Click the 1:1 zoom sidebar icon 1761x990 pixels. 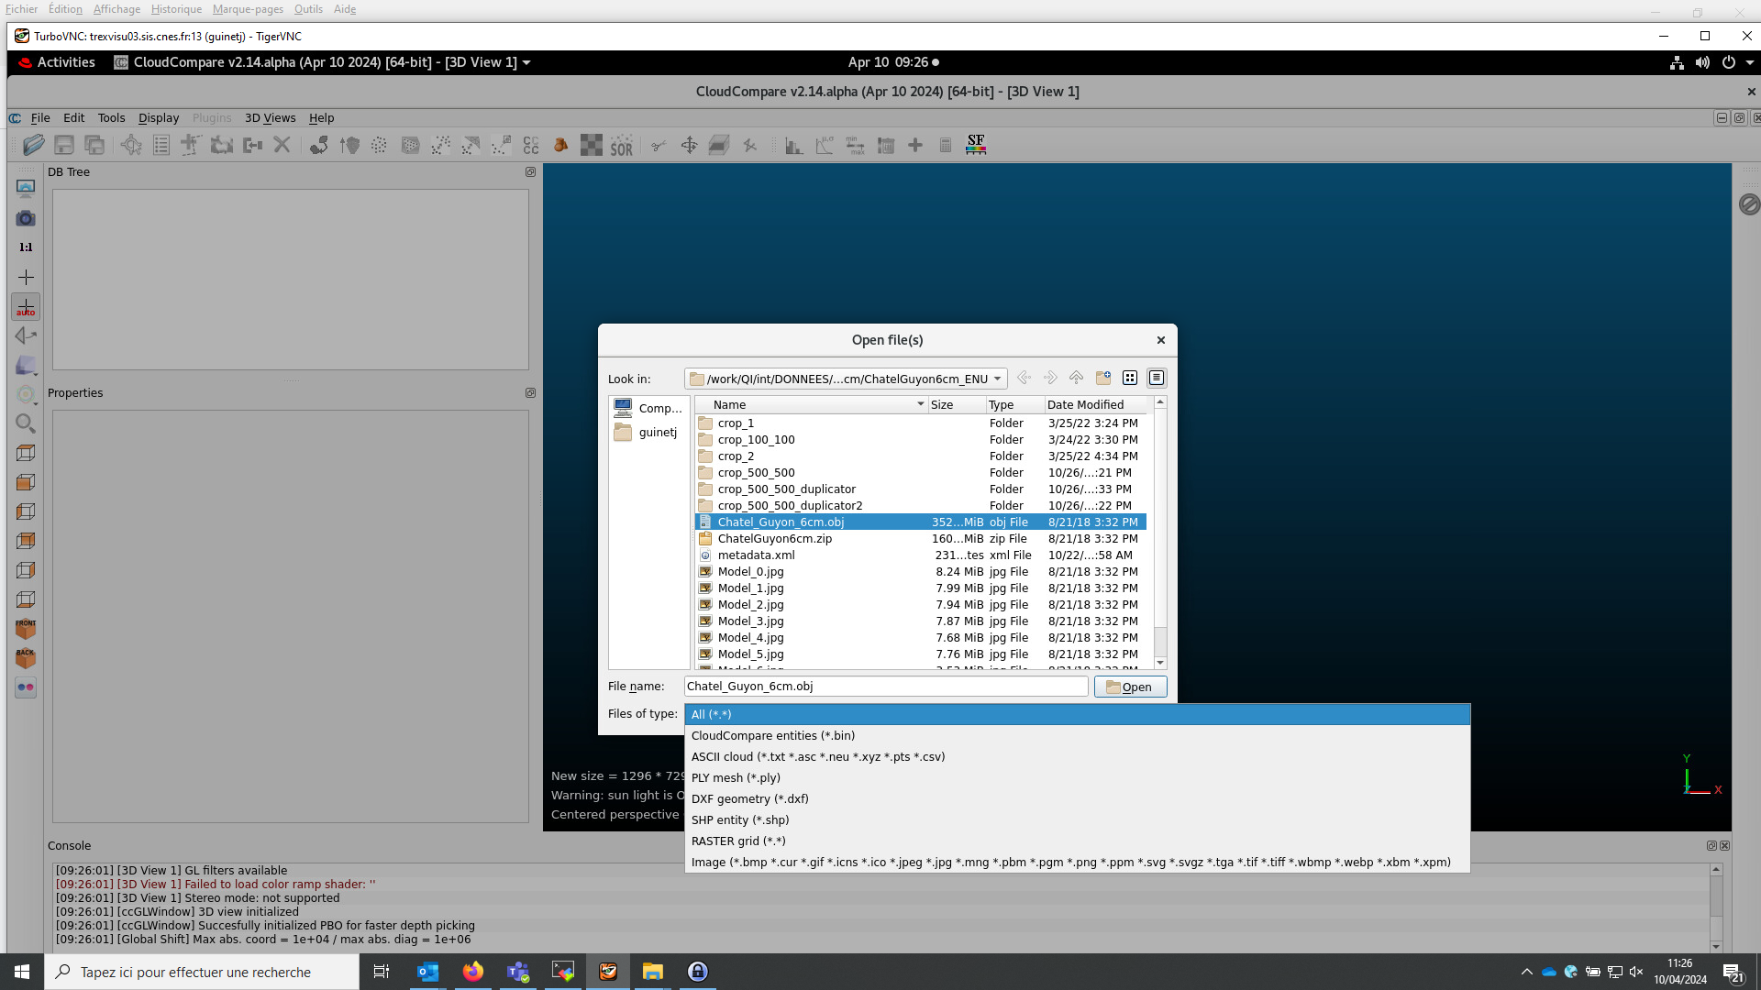26,247
